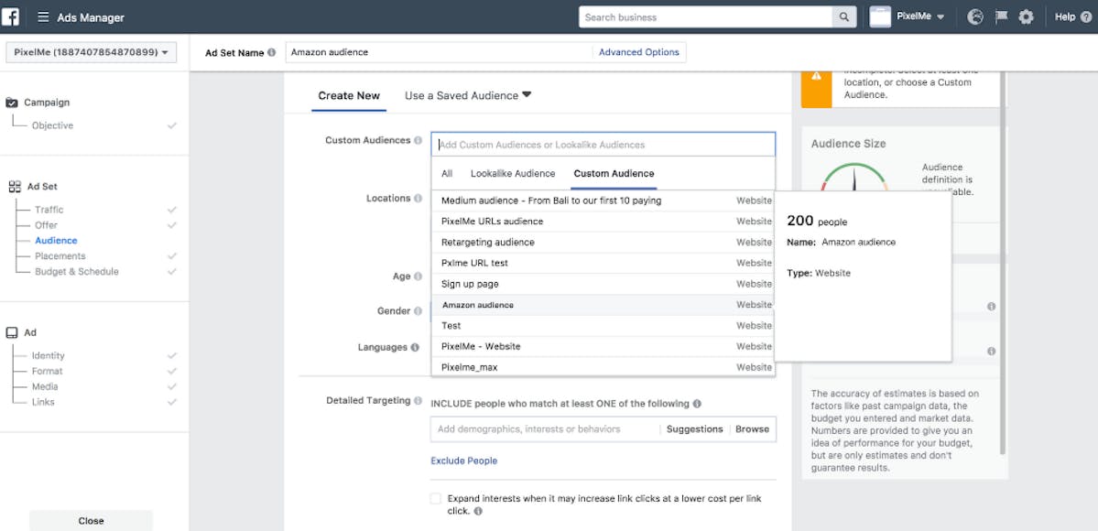Open the flag pages icon

pos(1001,16)
